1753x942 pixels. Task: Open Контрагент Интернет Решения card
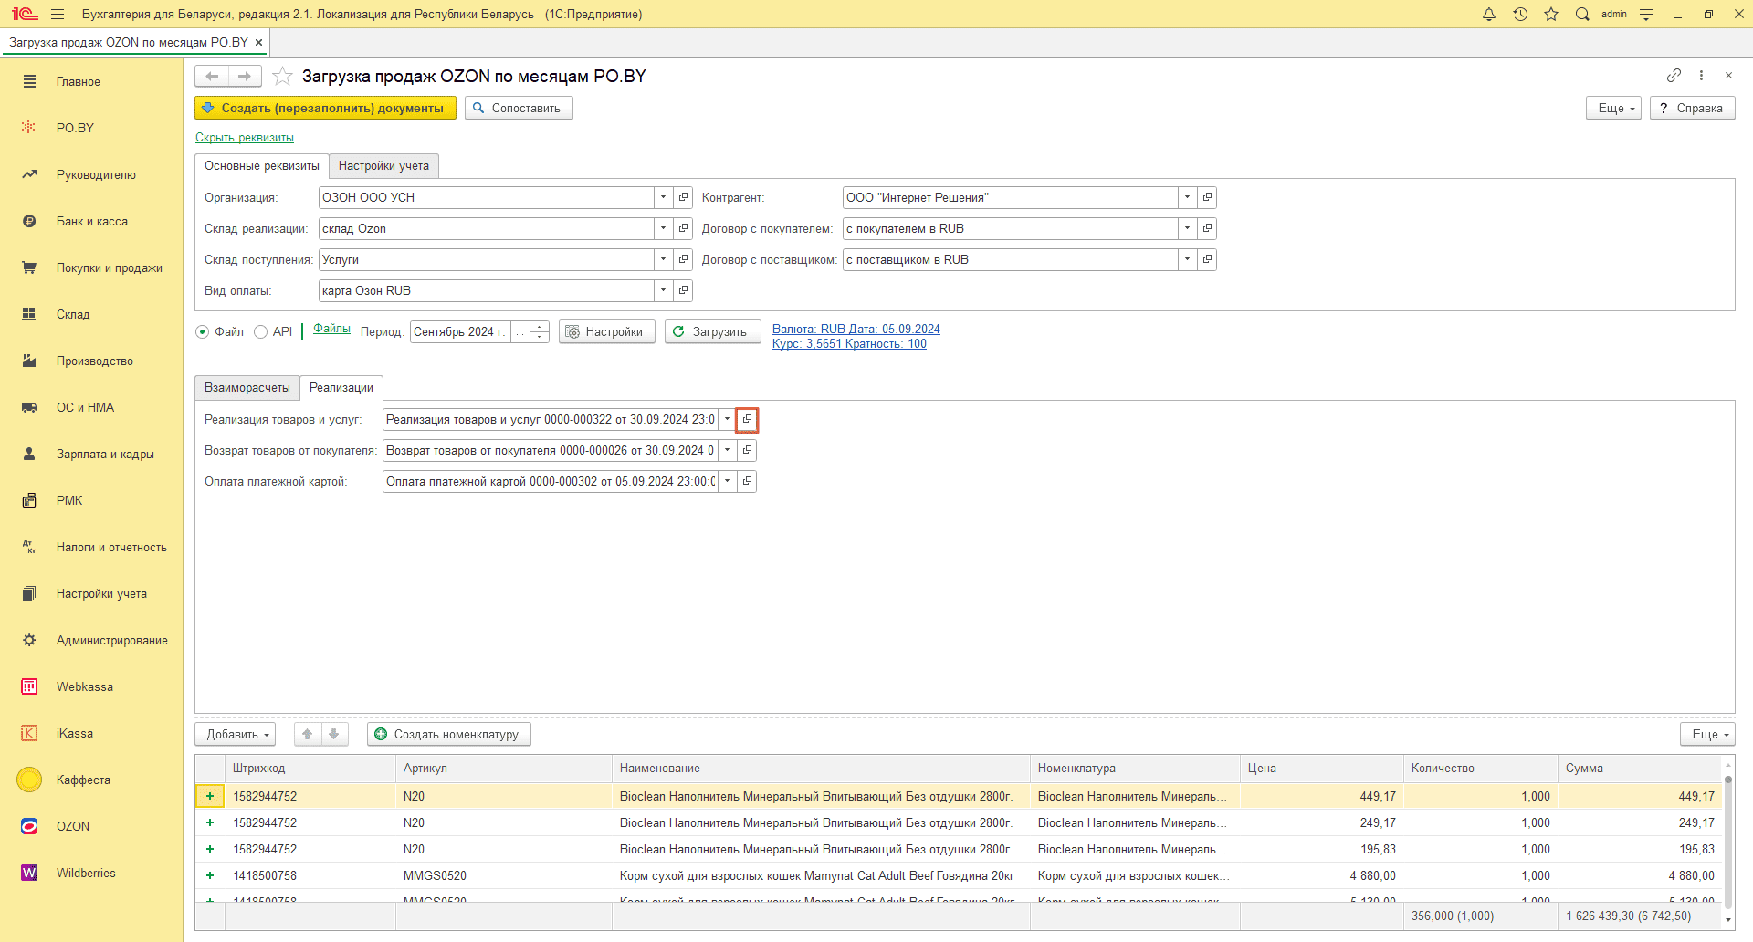pos(1207,197)
